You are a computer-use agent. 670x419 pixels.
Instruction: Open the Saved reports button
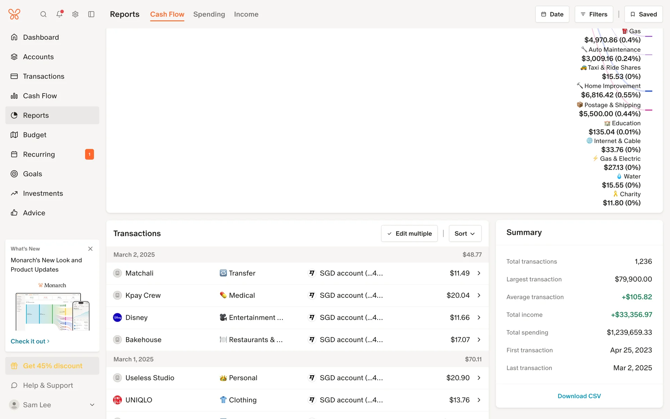(x=643, y=14)
